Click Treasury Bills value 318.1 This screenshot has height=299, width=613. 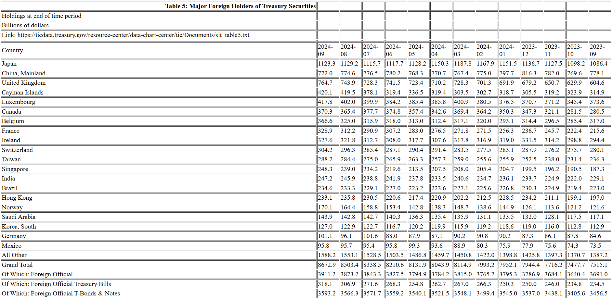pyautogui.click(x=325, y=284)
